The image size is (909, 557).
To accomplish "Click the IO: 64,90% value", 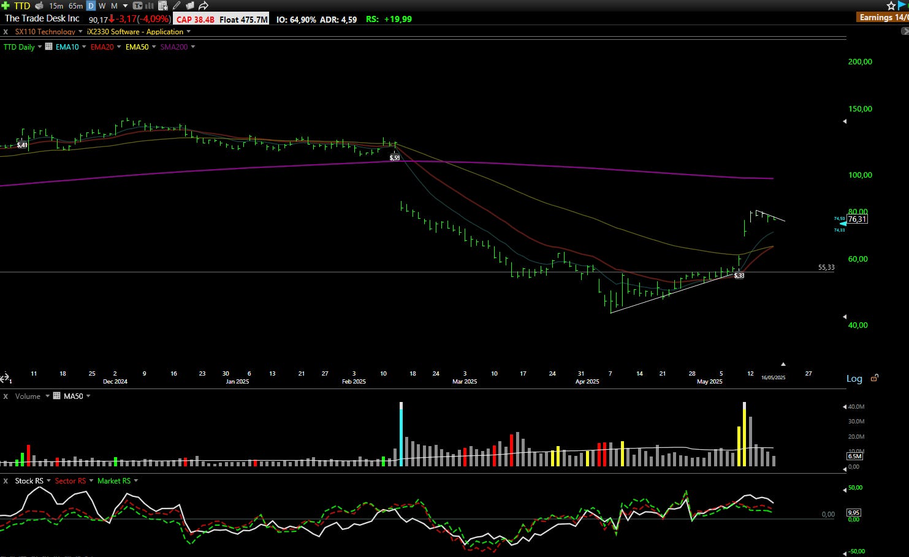I will (x=296, y=19).
